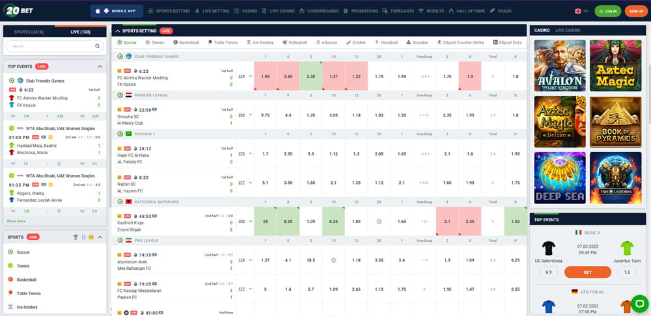Image resolution: width=651 pixels, height=316 pixels.
Task: Select odds 1.95 home win for FC Admira Wacker
Action: 266,76
